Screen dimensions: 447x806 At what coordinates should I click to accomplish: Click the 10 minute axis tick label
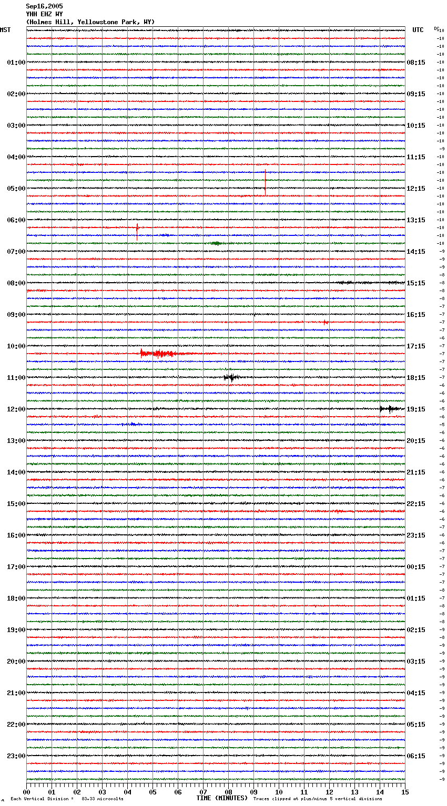[x=279, y=792]
